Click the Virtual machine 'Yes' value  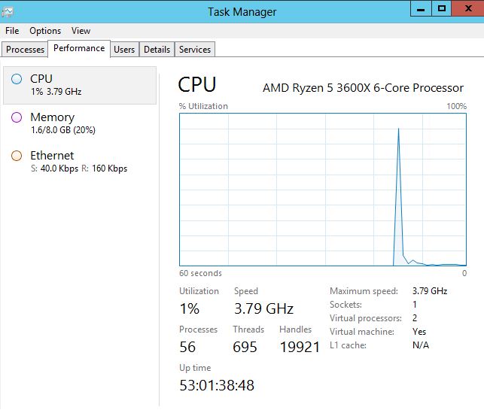coord(419,332)
